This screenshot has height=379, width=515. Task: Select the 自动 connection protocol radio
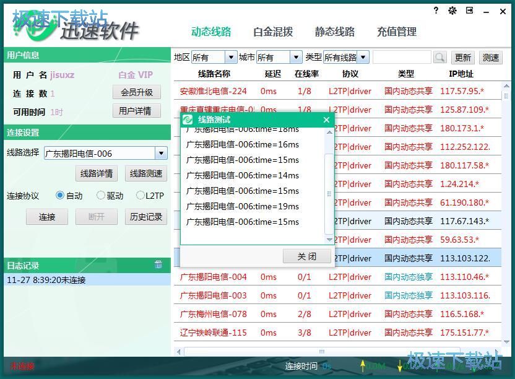[x=61, y=195]
